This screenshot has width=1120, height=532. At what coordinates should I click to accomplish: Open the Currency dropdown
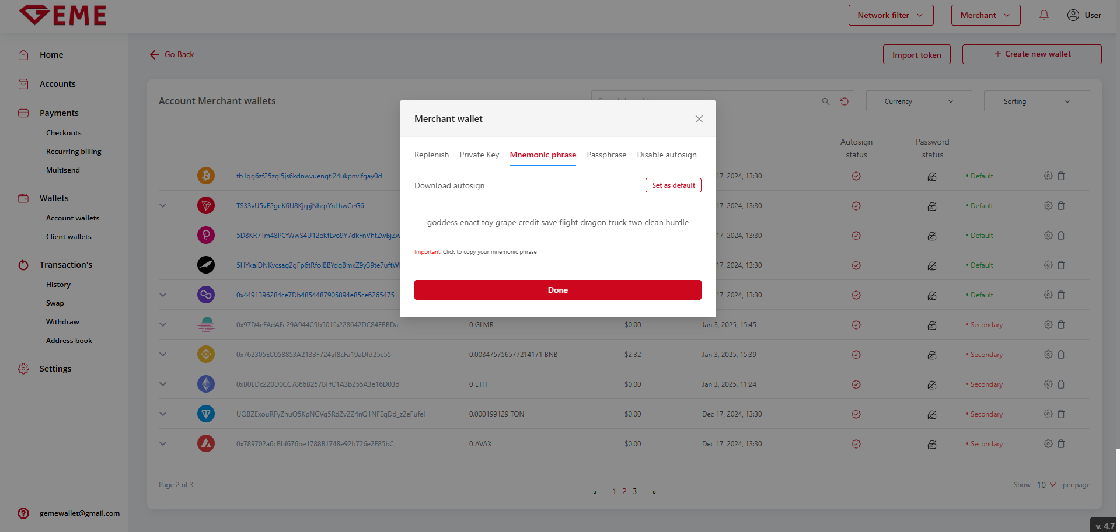(919, 101)
